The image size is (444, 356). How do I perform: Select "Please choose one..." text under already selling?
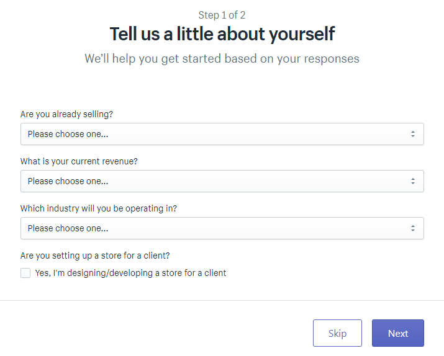pos(68,134)
